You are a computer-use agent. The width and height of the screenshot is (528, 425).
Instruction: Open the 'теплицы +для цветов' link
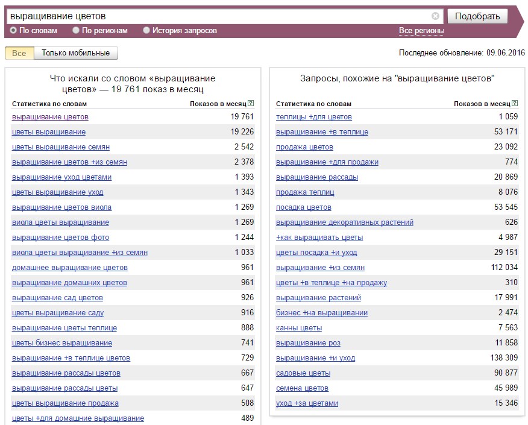click(x=314, y=117)
